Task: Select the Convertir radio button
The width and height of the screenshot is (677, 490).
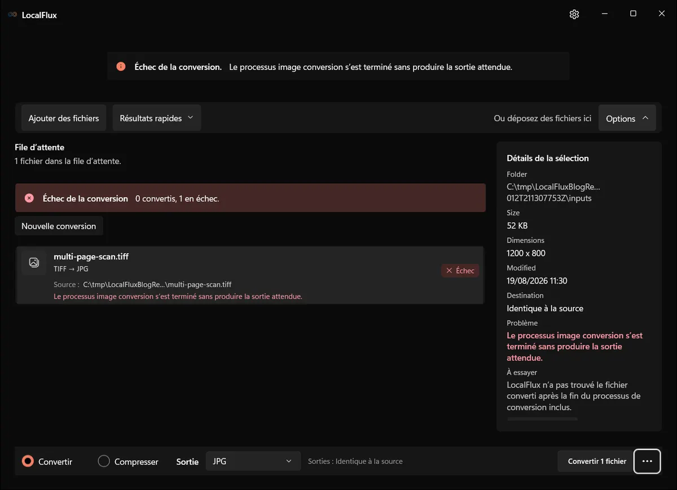Action: pos(28,461)
